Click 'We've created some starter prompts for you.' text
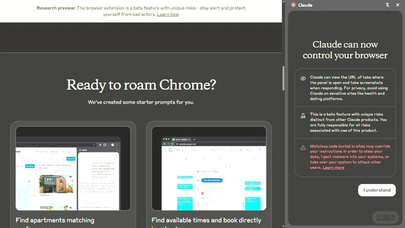405x228 pixels. (x=141, y=102)
